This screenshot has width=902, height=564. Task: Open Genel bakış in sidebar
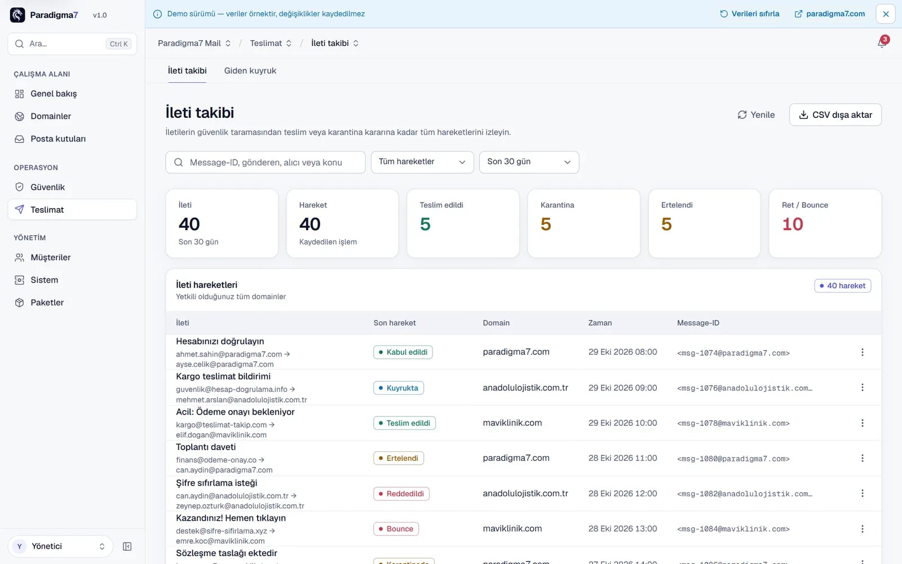click(72, 94)
